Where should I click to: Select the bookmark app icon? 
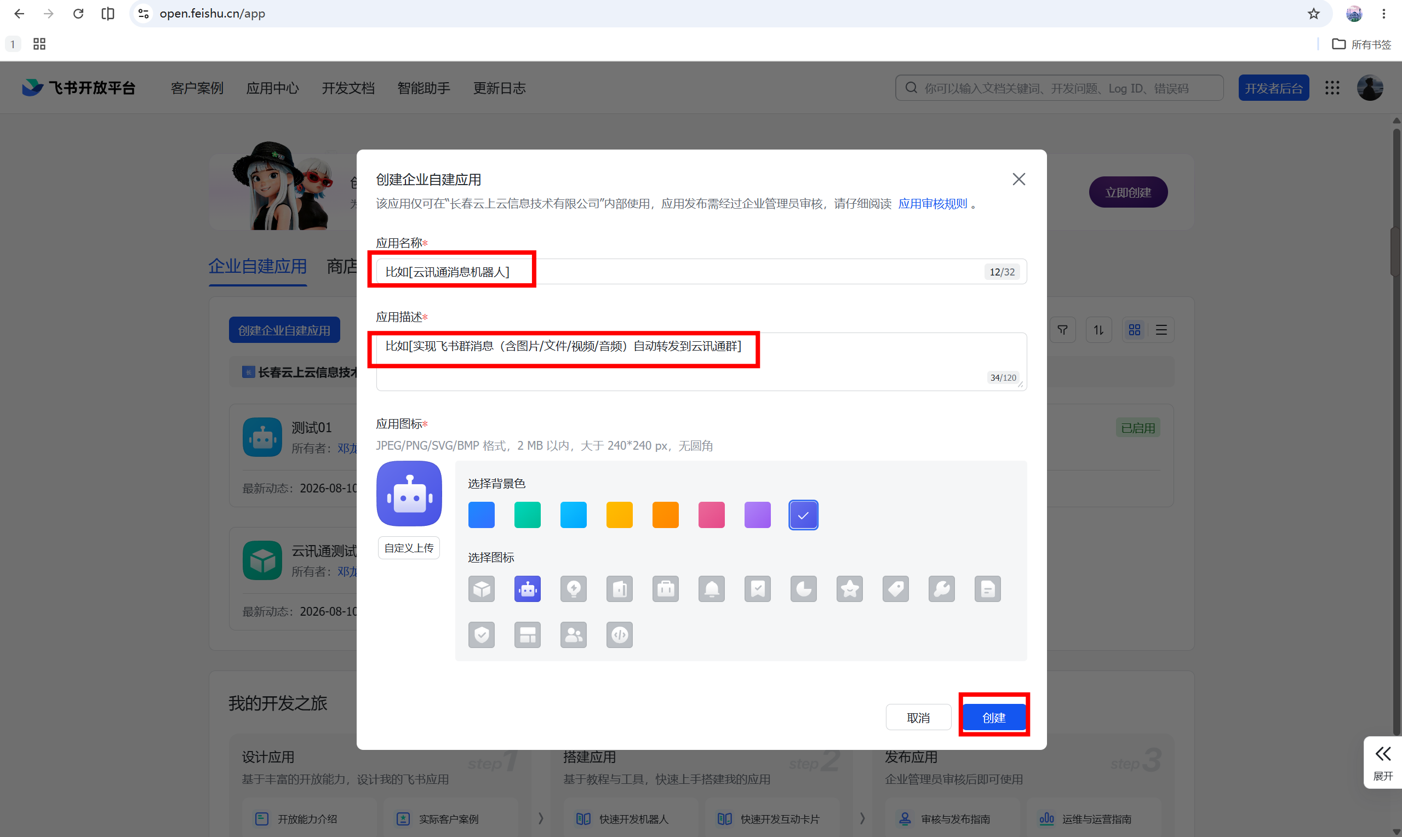[757, 589]
